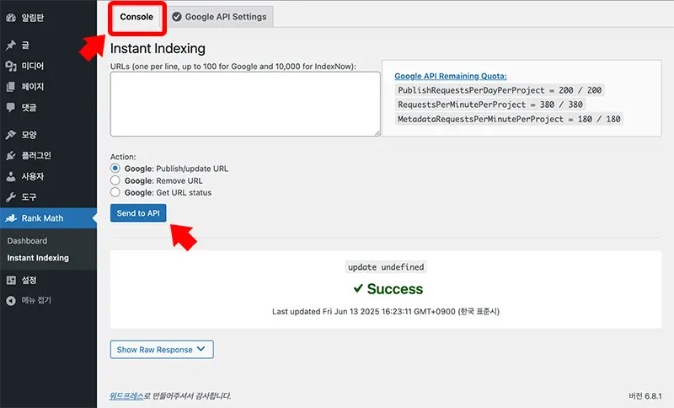The height and width of the screenshot is (408, 674).
Task: Click the pushpin icon for 글
Action: pos(11,45)
